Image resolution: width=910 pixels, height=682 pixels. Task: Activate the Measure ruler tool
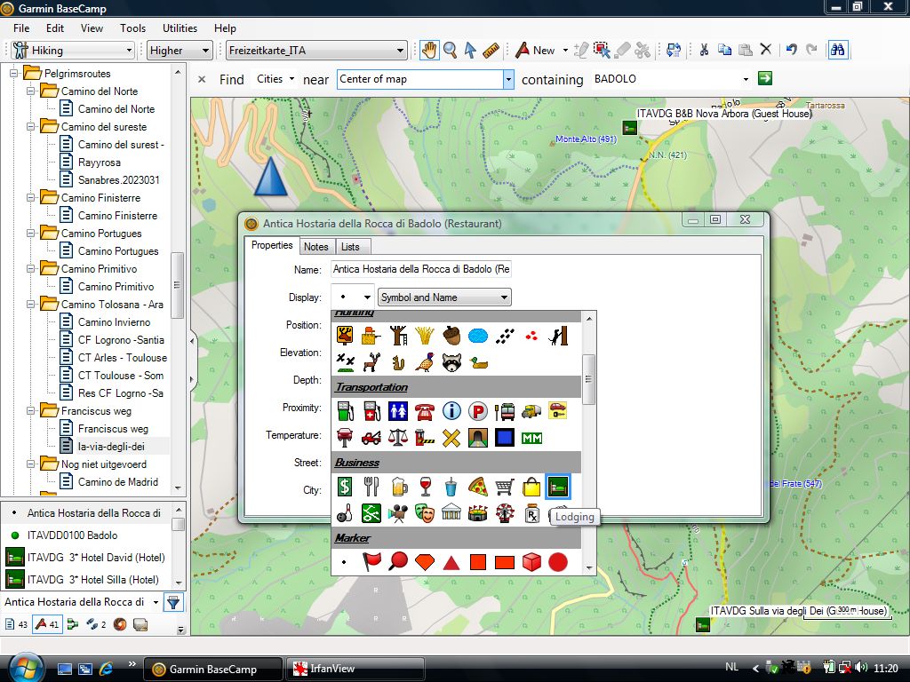491,51
